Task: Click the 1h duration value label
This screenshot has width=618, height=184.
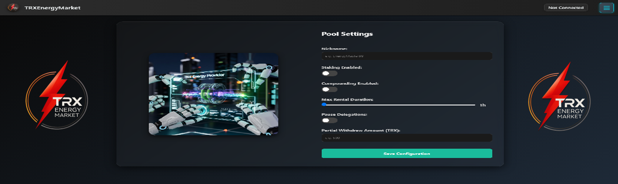Action: (482, 105)
